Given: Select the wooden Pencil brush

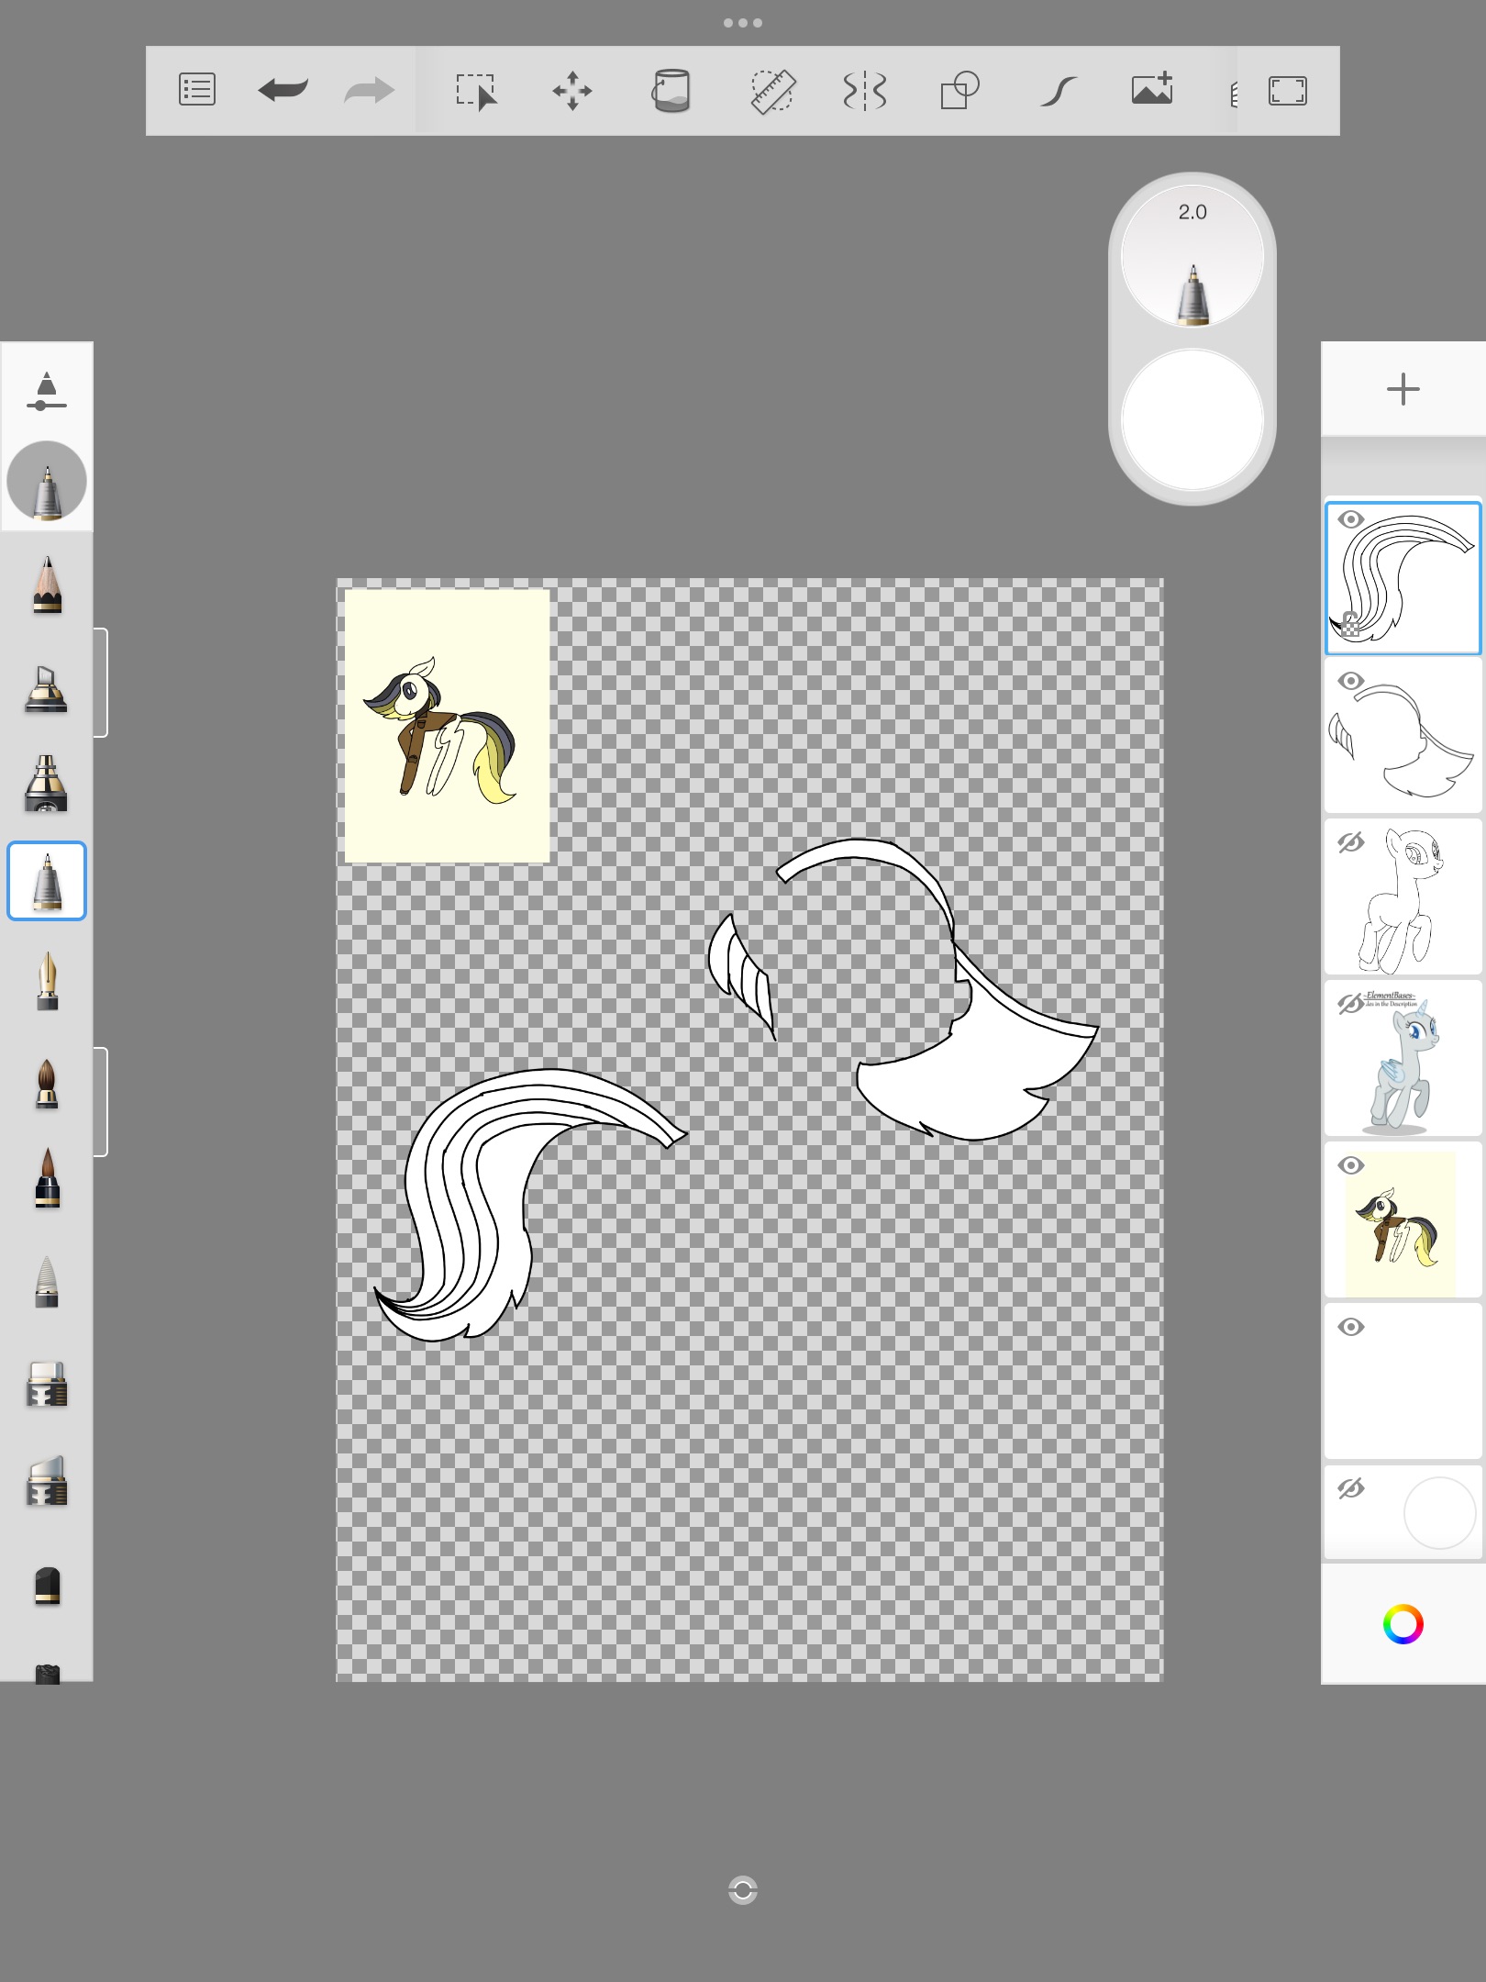Looking at the screenshot, I should click(47, 585).
